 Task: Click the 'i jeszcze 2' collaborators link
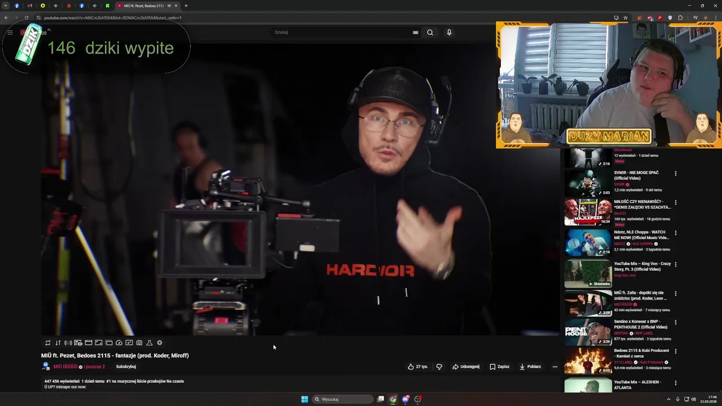95,367
